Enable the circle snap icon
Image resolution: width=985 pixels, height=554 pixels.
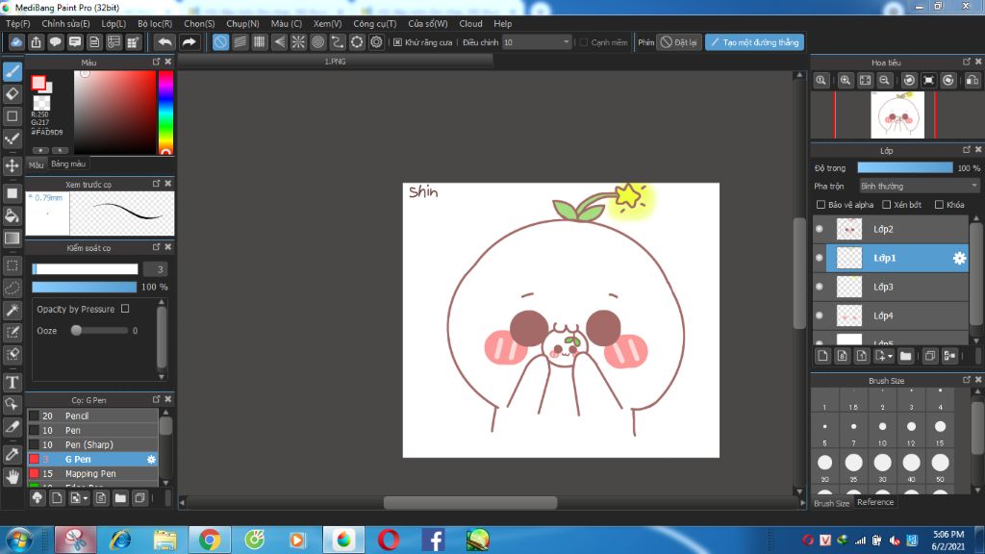point(317,42)
